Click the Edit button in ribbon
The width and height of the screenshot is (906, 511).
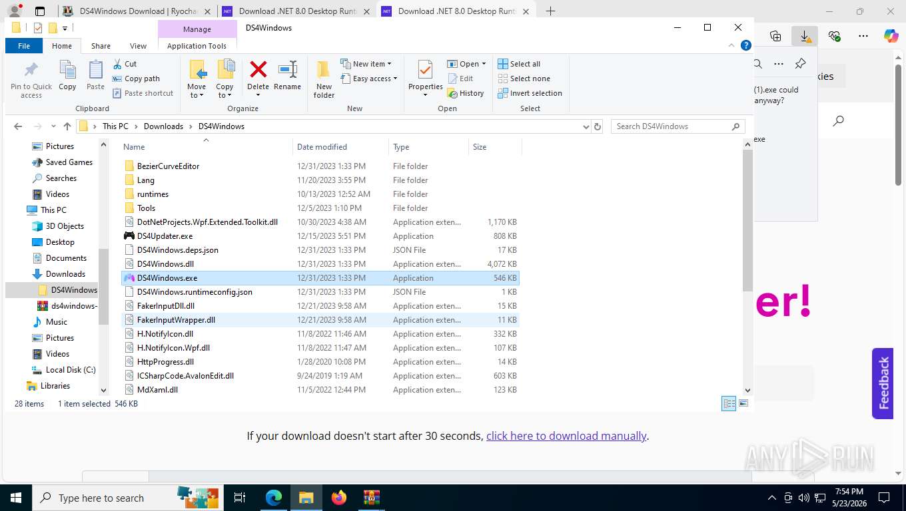click(x=460, y=79)
